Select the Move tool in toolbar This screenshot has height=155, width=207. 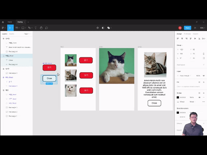[10, 28]
